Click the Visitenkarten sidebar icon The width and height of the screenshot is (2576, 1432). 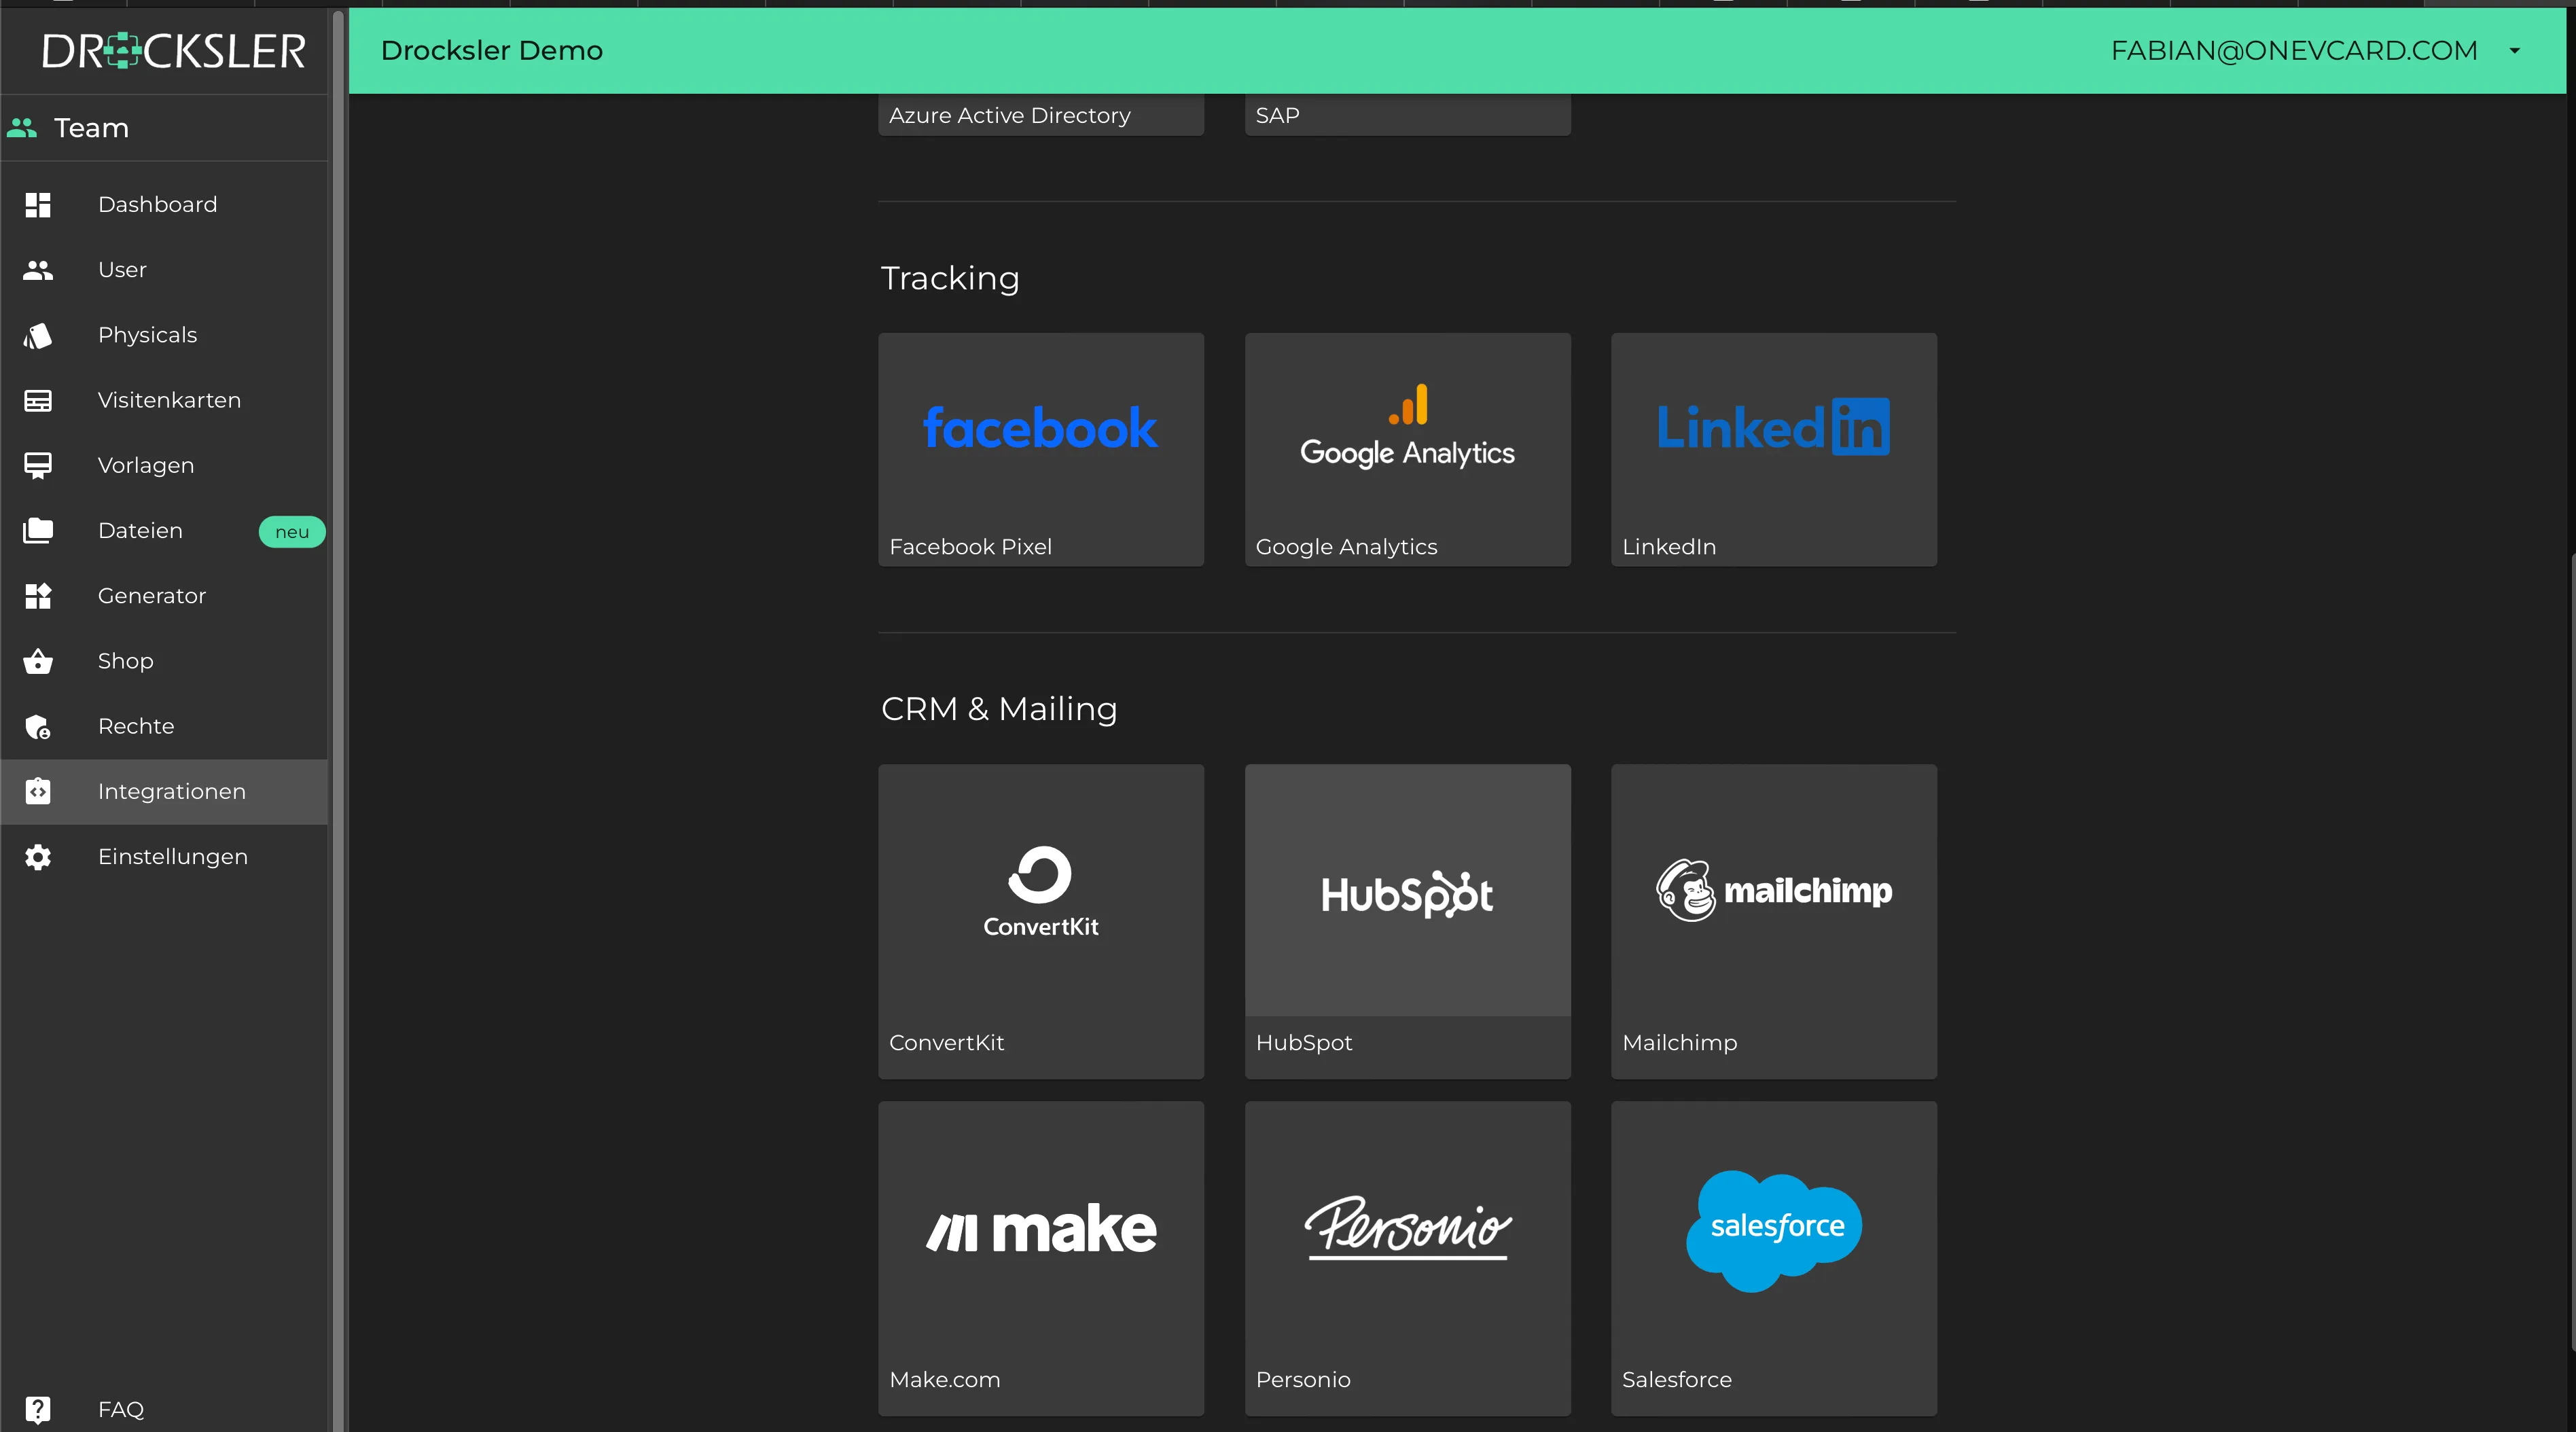[37, 399]
